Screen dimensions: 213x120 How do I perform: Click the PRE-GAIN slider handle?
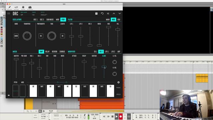24,64
